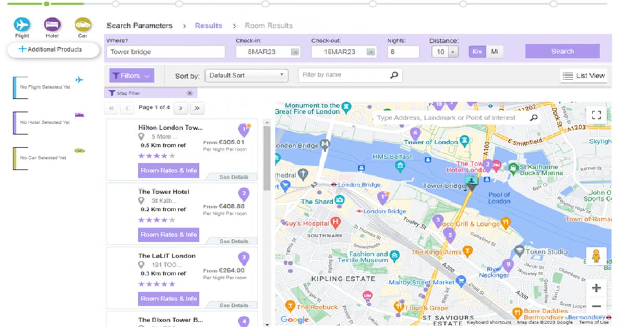Expand the Filters dropdown
Viewport: 626px width, 327px height.
click(131, 76)
